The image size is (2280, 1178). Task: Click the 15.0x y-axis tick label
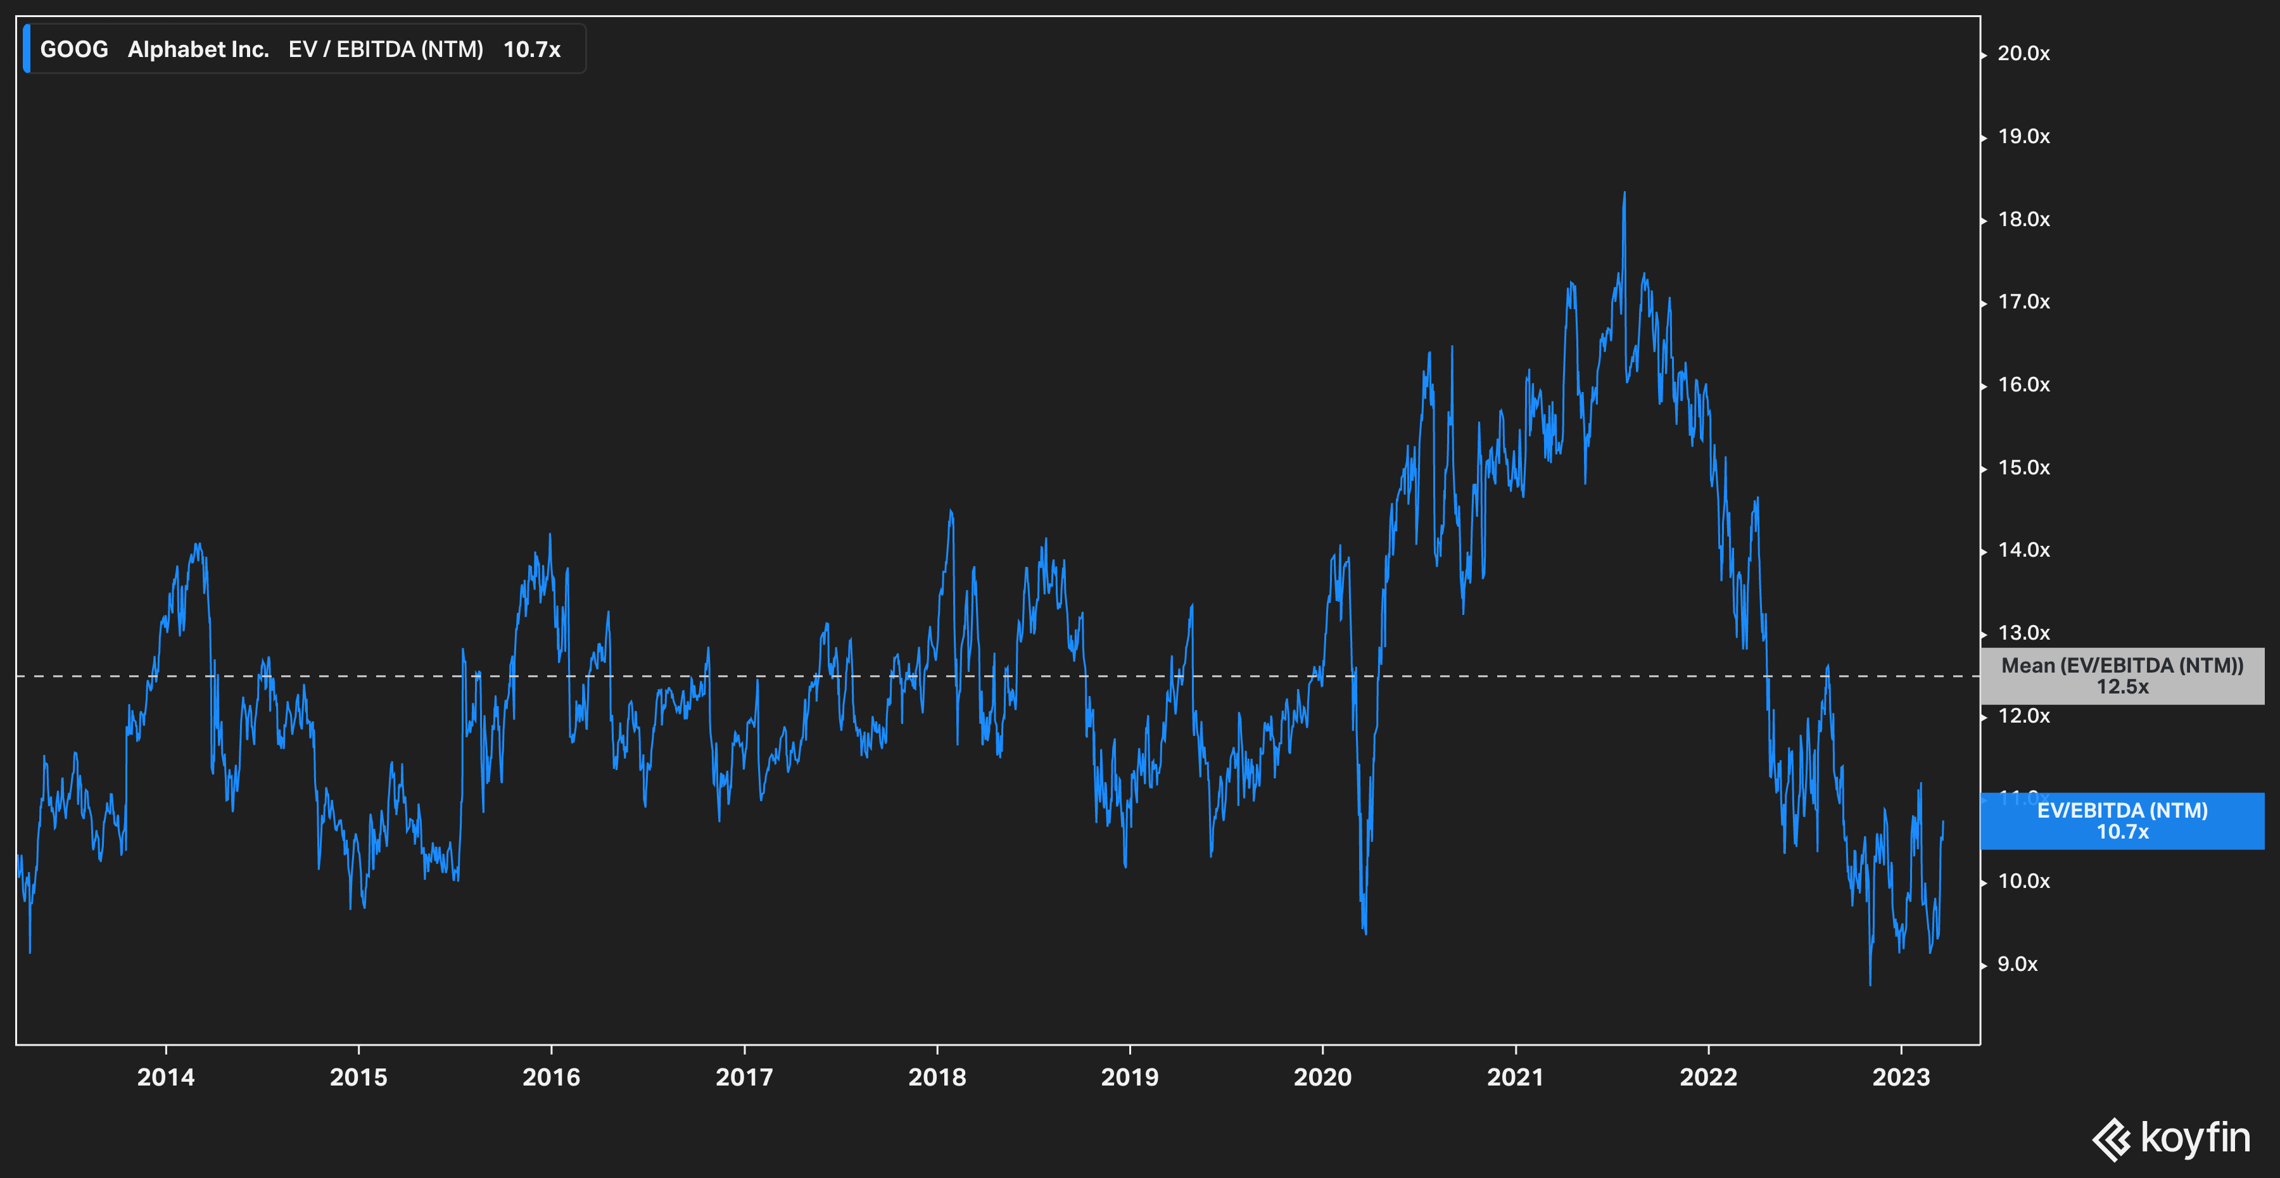[x=2023, y=467]
